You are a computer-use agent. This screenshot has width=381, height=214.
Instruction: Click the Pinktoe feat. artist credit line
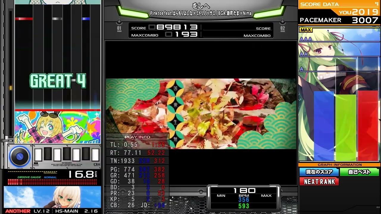[x=201, y=13]
